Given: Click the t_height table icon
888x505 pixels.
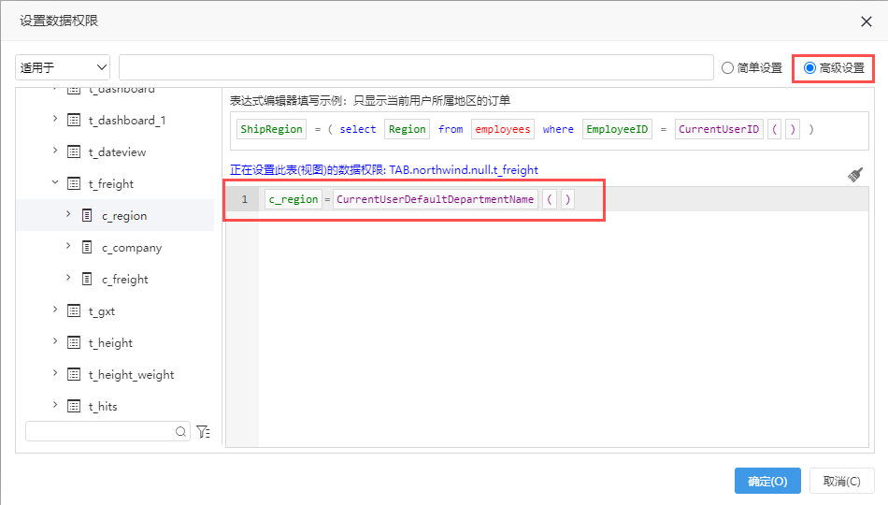Looking at the screenshot, I should coord(74,342).
